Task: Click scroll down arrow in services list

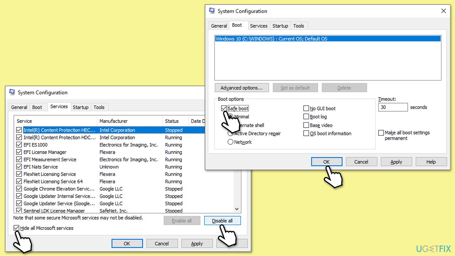Action: point(237,209)
